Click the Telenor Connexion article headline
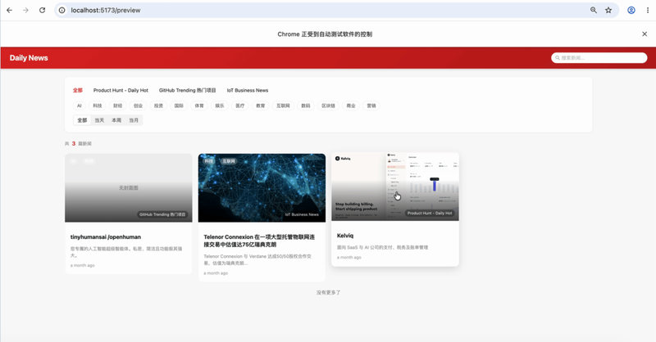This screenshot has width=656, height=342. click(x=259, y=241)
